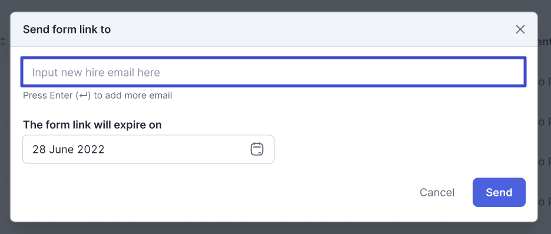Click "The form link will expire on" label
The image size is (551, 234).
point(92,125)
